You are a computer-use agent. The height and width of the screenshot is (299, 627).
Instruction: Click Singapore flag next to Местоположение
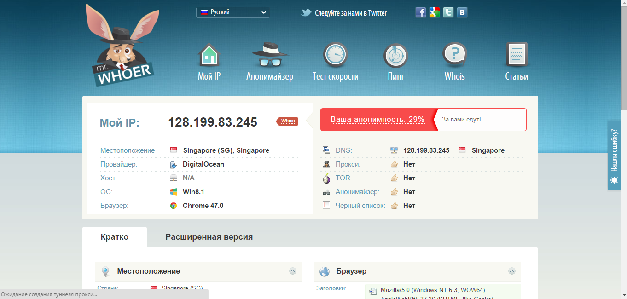tap(174, 150)
